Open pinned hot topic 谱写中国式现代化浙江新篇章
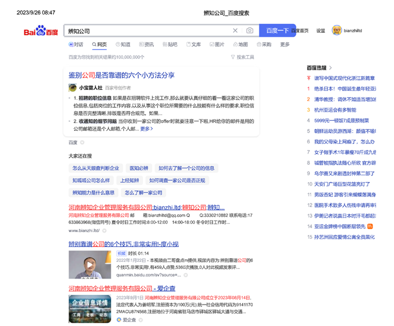Image resolution: width=394 pixels, height=326 pixels. coord(345,79)
